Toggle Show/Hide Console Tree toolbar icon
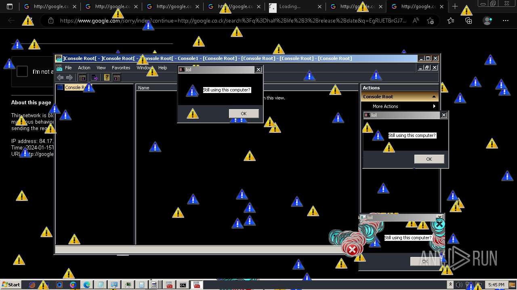517x290 pixels. click(82, 77)
